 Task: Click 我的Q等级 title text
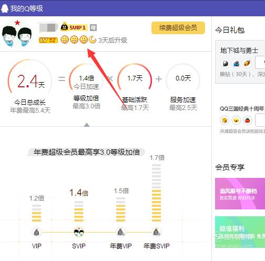pos(27,8)
